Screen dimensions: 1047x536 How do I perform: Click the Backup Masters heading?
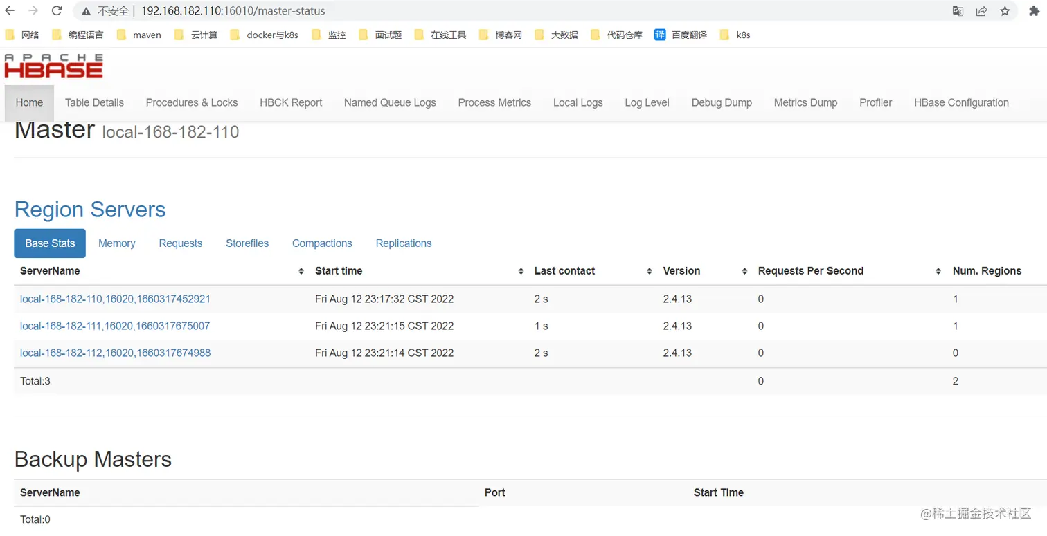(93, 459)
